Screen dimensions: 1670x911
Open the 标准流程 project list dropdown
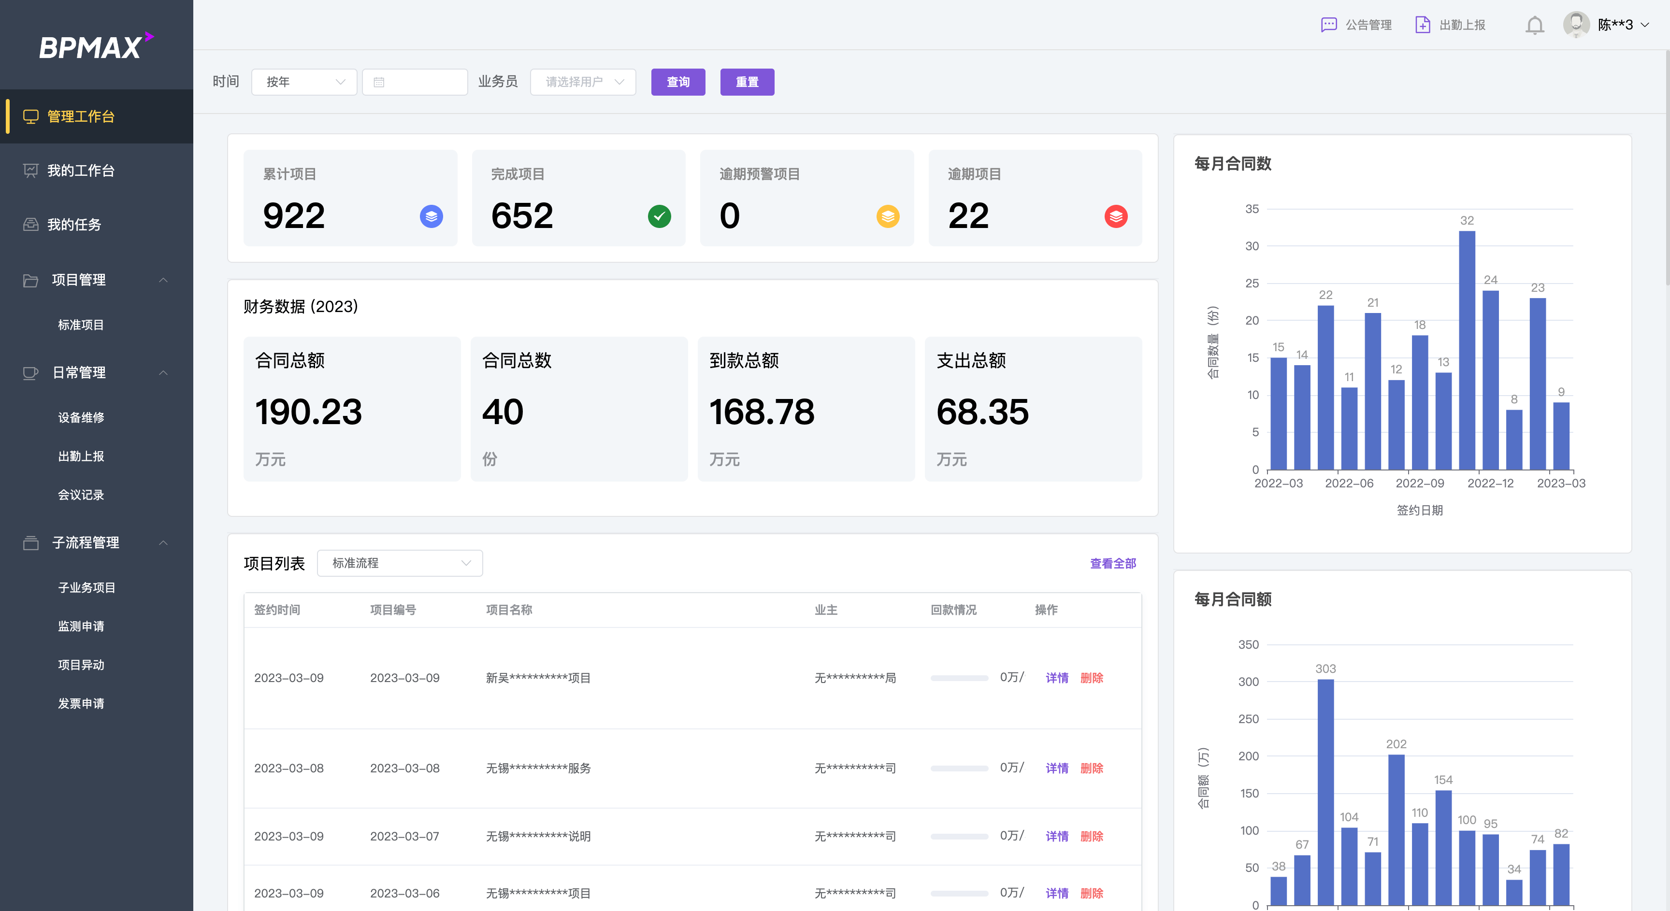[400, 563]
